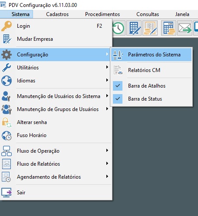Image resolution: width=198 pixels, height=216 pixels.
Task: Click the Agendamento de Relatórios icon
Action: (x=6, y=177)
